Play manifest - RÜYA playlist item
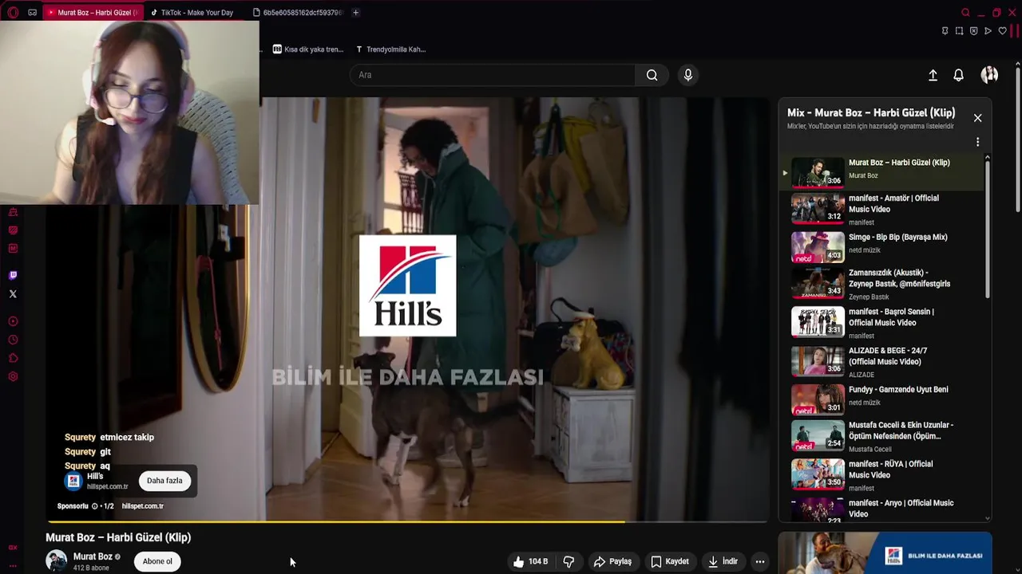The height and width of the screenshot is (574, 1022). click(882, 475)
